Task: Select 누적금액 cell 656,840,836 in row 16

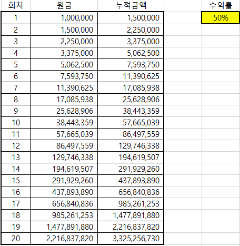Action: tap(131, 192)
